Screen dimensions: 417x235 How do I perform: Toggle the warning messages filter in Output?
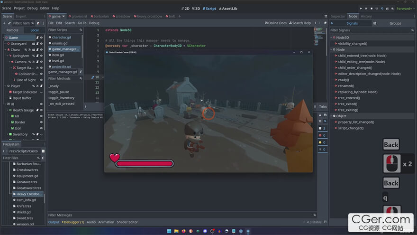click(322, 142)
